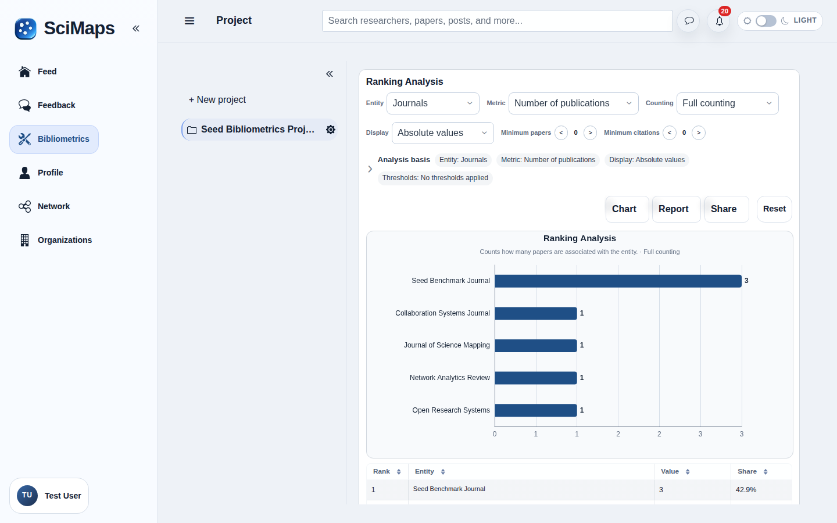837x523 pixels.
Task: Click the Seed Benchmark Journal chart bar
Action: [x=618, y=281]
